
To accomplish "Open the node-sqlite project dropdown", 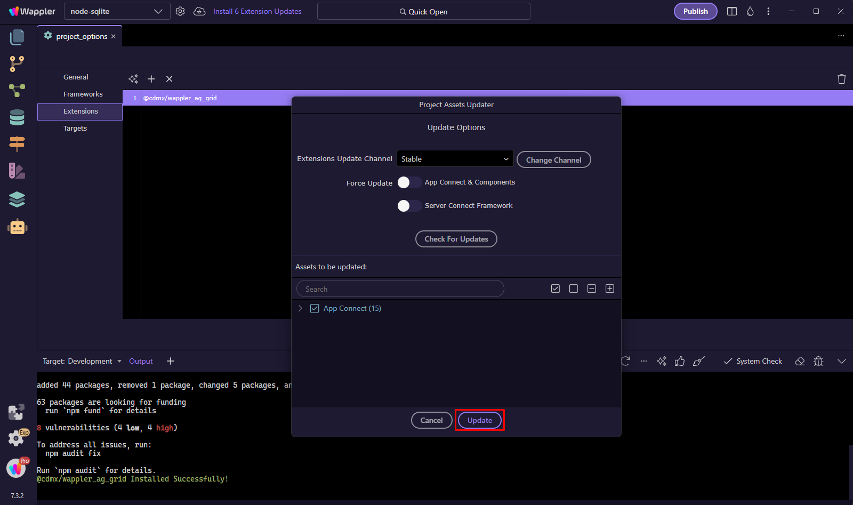I will [x=117, y=11].
